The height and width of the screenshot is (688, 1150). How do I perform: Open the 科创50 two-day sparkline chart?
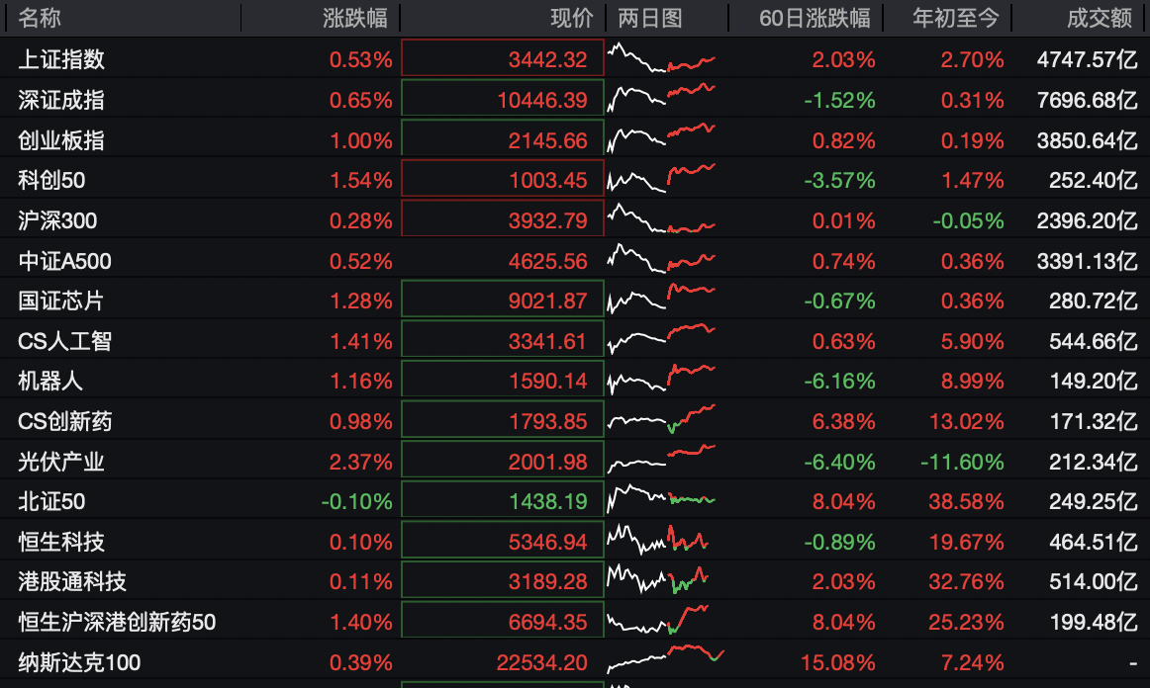click(661, 179)
